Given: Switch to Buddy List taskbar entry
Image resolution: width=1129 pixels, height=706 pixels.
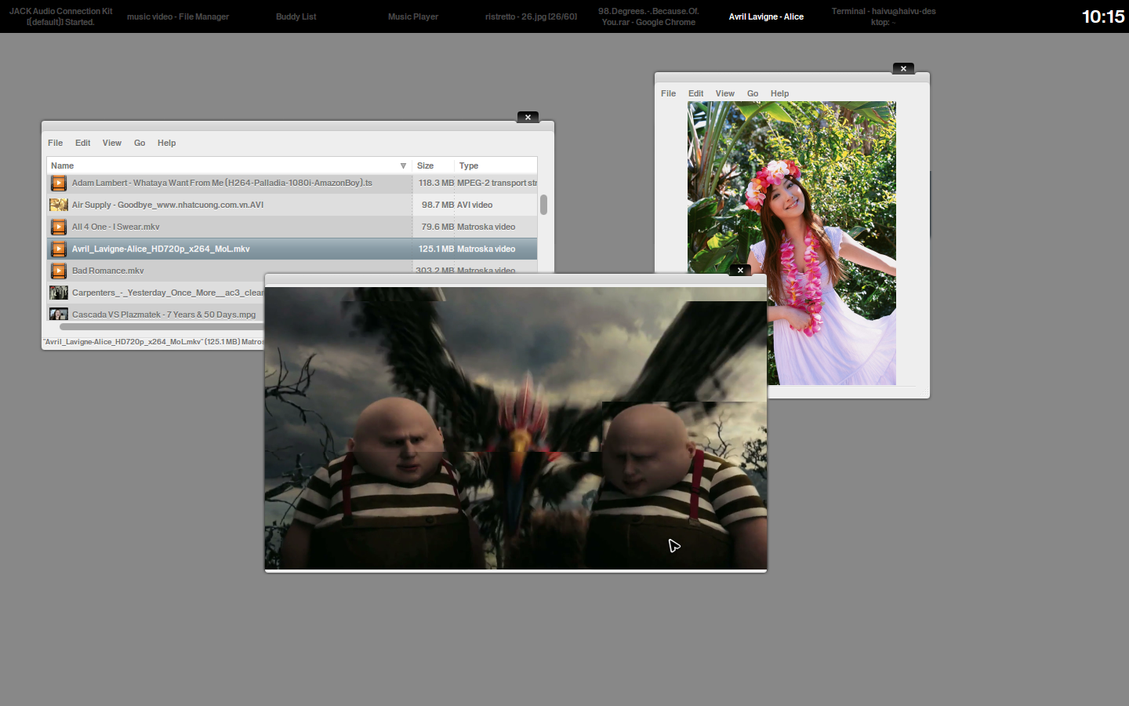Looking at the screenshot, I should tap(296, 16).
